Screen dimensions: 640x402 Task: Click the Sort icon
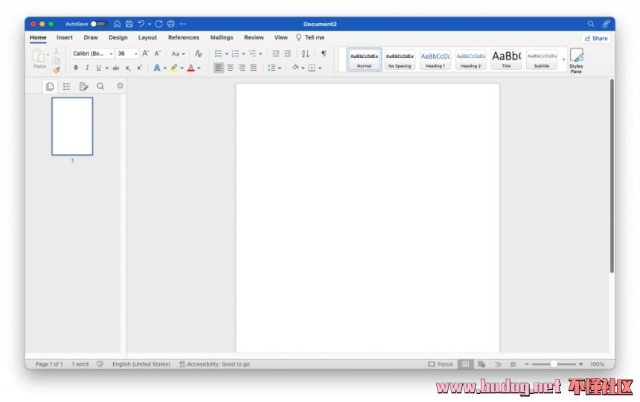click(x=305, y=54)
